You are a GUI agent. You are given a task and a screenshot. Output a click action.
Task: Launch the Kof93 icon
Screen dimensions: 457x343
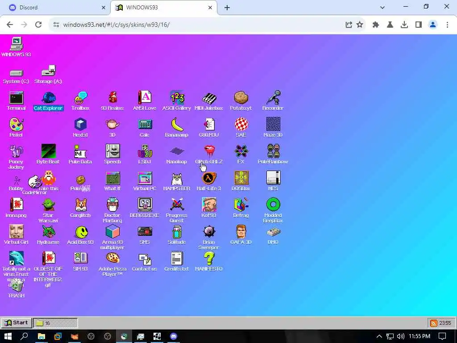pos(209,205)
